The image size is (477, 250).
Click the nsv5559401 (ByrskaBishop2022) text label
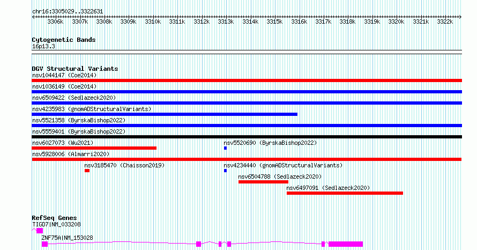pyautogui.click(x=79, y=131)
